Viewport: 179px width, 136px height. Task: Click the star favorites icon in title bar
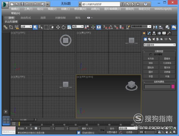click(138, 4)
